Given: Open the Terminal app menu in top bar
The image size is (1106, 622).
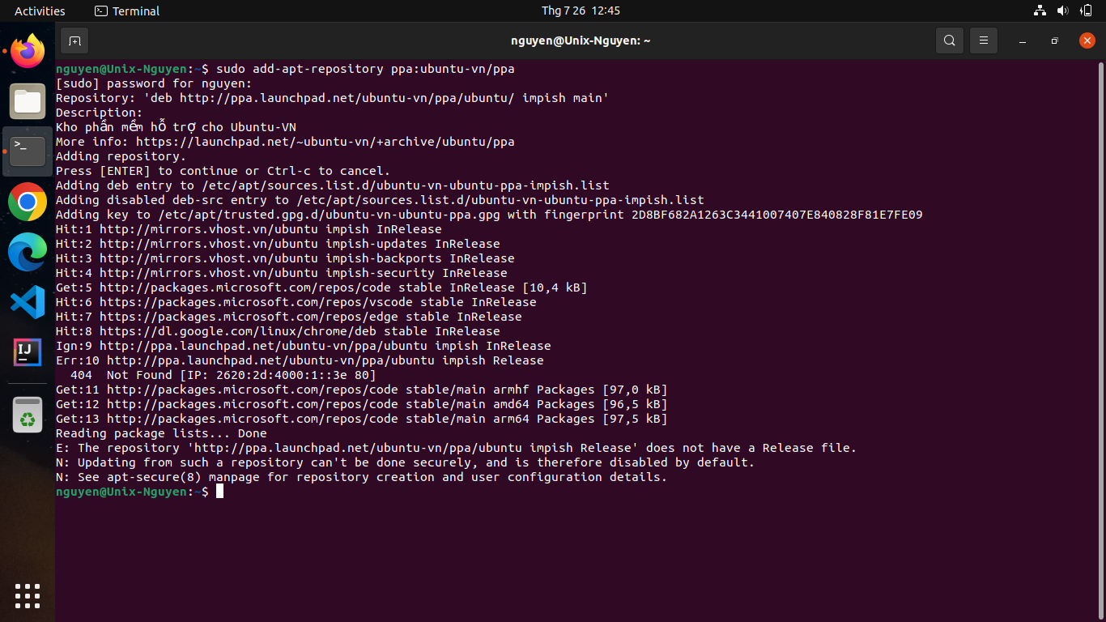Looking at the screenshot, I should (127, 11).
